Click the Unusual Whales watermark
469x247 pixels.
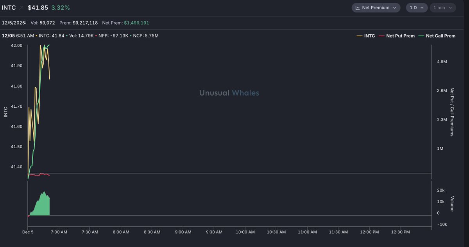tap(229, 93)
